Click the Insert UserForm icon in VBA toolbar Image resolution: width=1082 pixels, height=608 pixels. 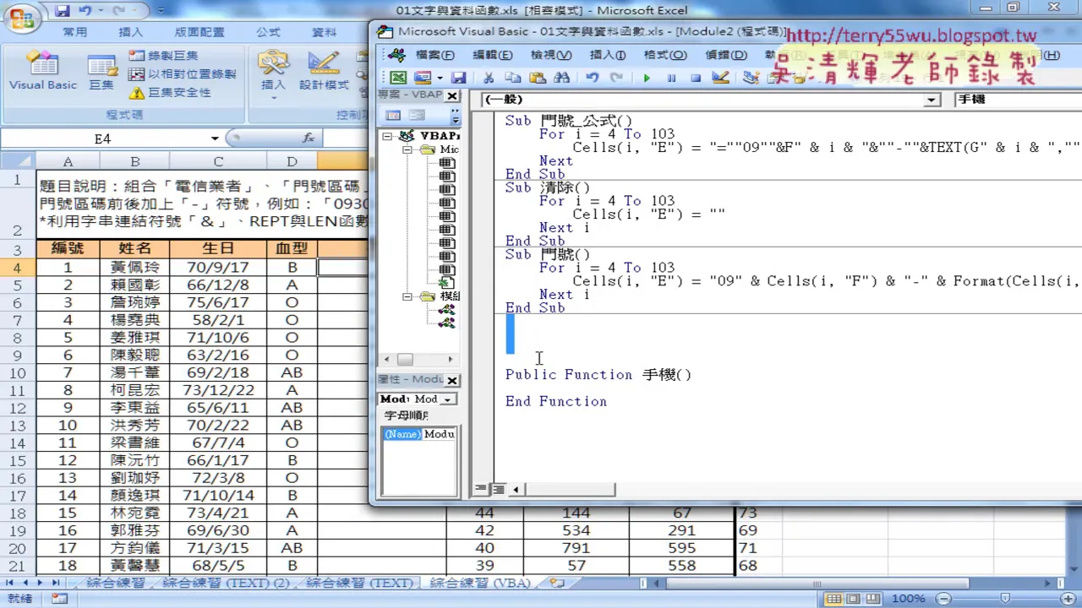(422, 78)
